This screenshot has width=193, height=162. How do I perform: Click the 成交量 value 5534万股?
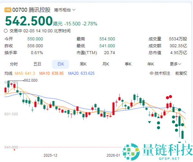178,39
